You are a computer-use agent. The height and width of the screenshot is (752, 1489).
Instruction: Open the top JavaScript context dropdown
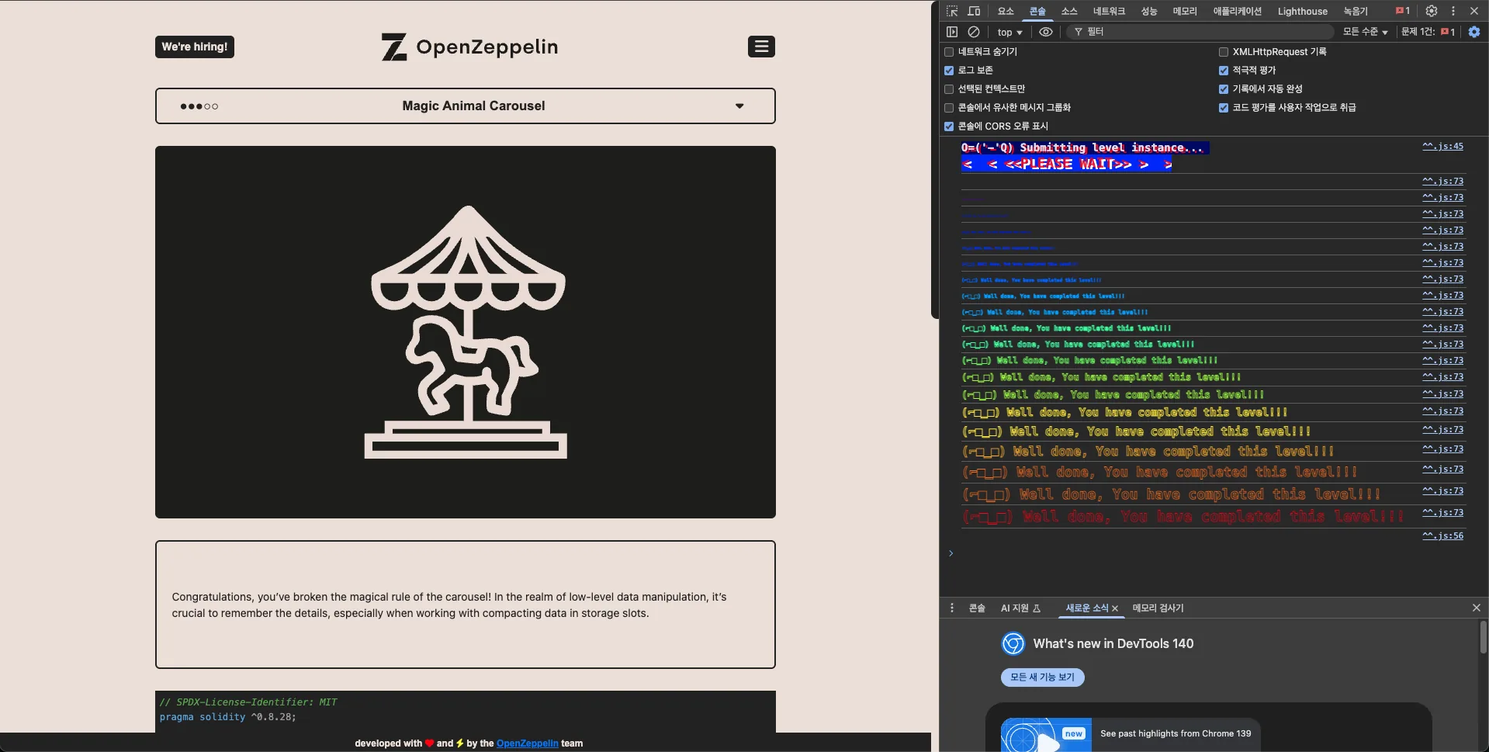[x=1009, y=32]
